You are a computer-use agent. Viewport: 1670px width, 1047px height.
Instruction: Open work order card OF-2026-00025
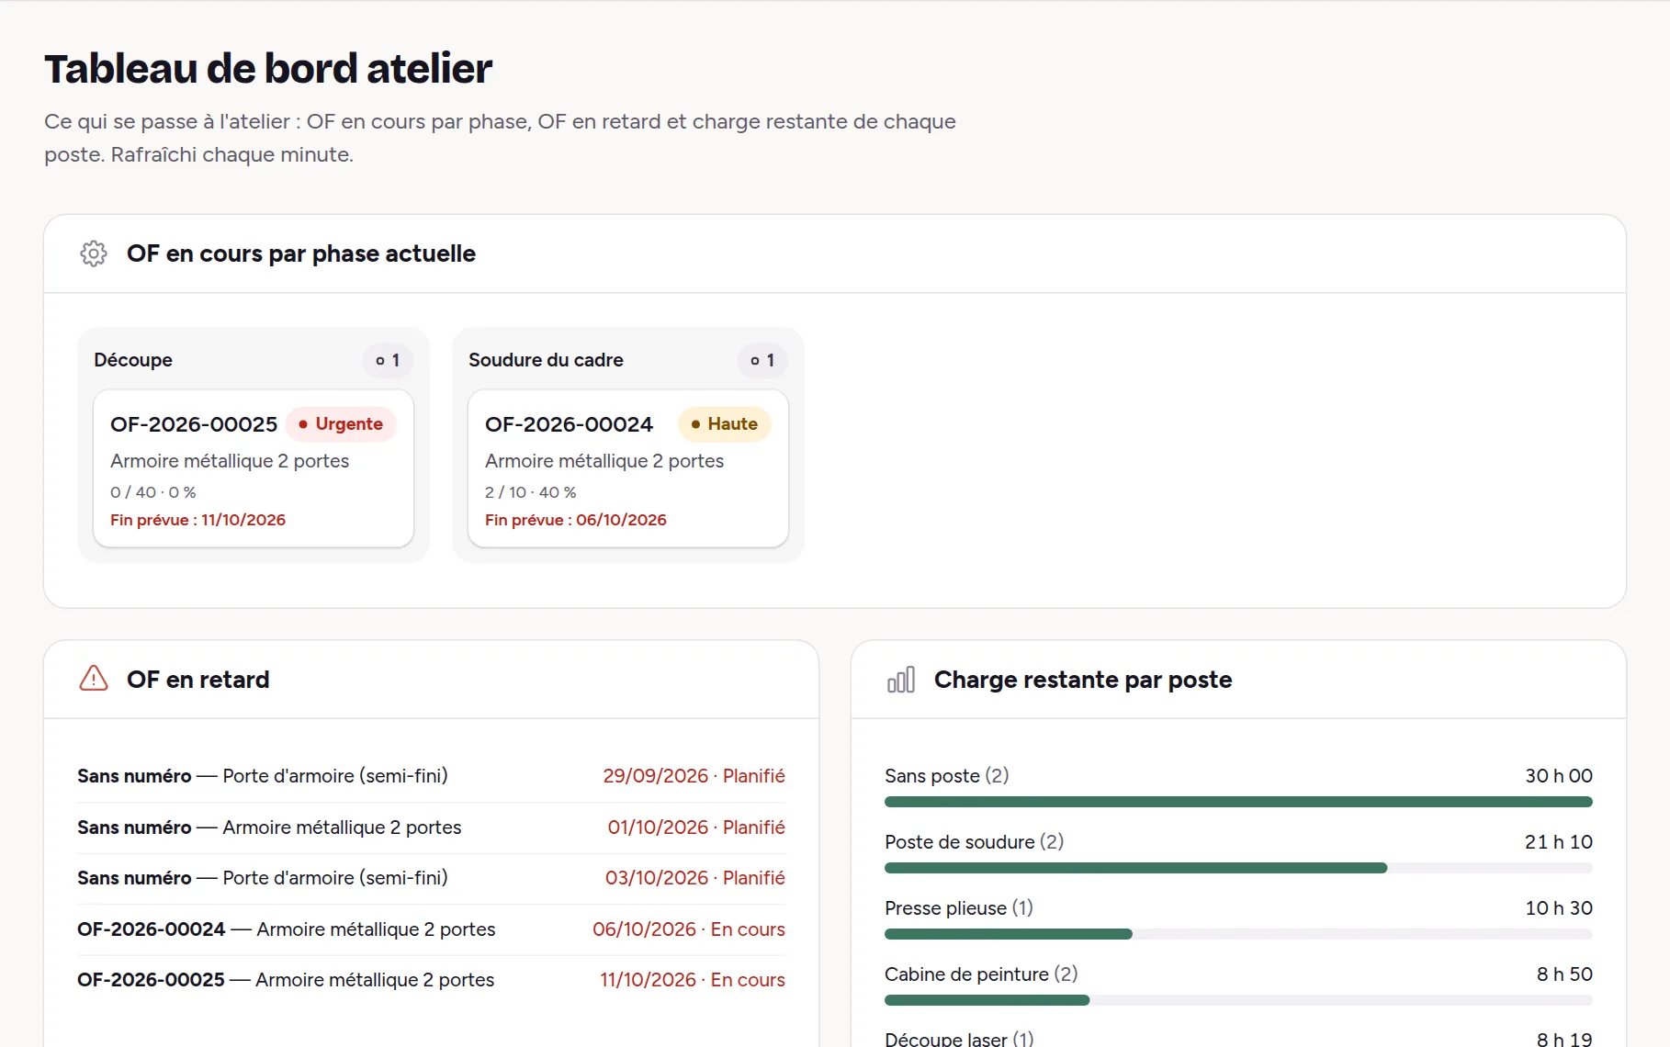[x=254, y=468]
